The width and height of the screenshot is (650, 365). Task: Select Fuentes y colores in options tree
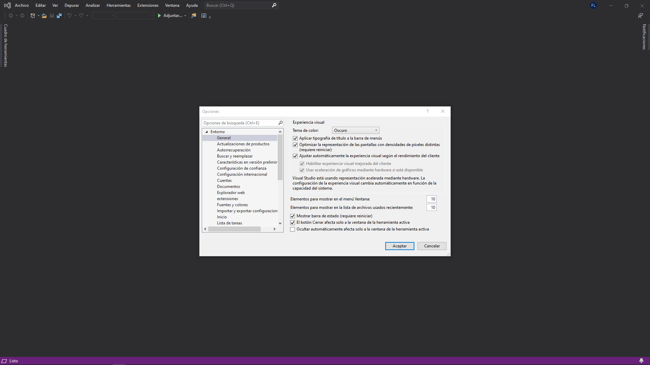click(232, 205)
